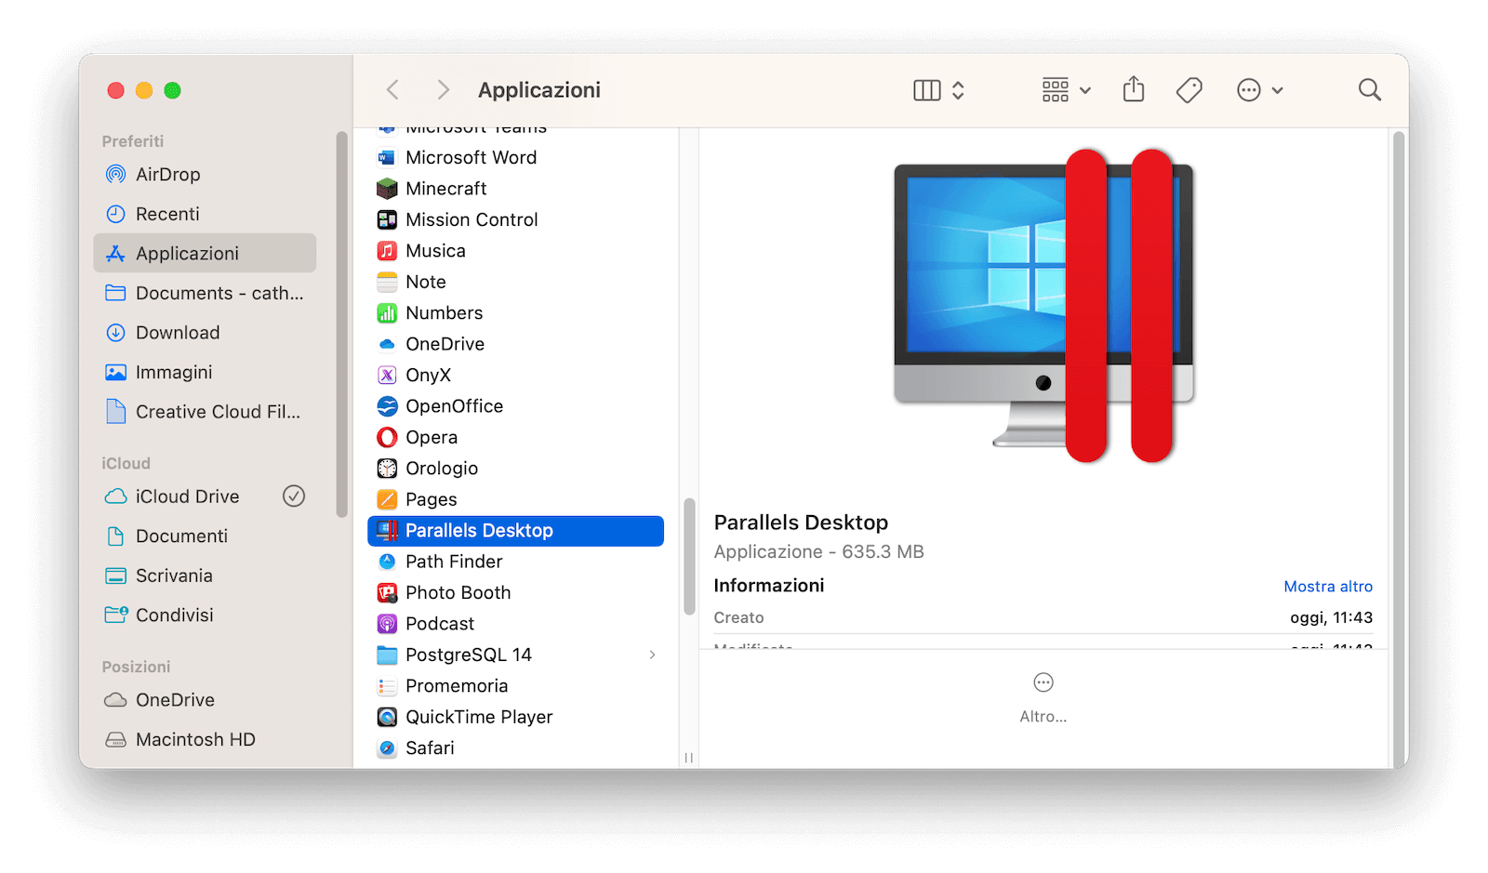Open the group-by grid dropdown

pyautogui.click(x=1065, y=90)
